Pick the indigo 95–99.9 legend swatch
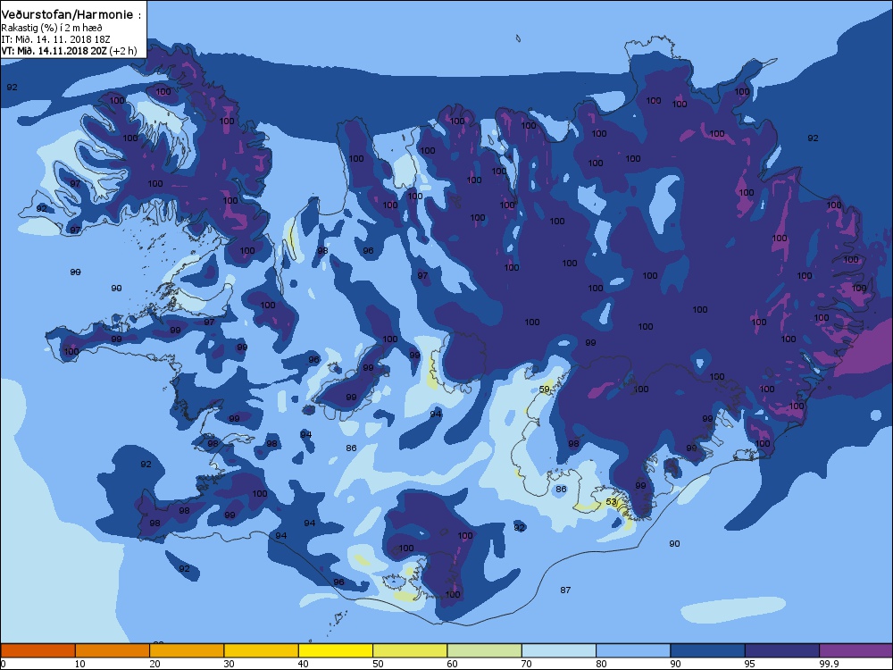The image size is (893, 670). [x=782, y=650]
